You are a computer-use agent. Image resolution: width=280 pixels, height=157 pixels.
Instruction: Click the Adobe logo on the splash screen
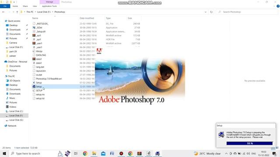point(99,51)
